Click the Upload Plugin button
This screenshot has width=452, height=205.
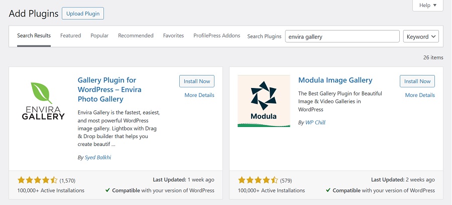click(x=83, y=13)
